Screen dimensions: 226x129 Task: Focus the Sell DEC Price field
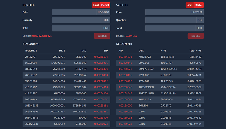pyautogui.click(x=168, y=12)
